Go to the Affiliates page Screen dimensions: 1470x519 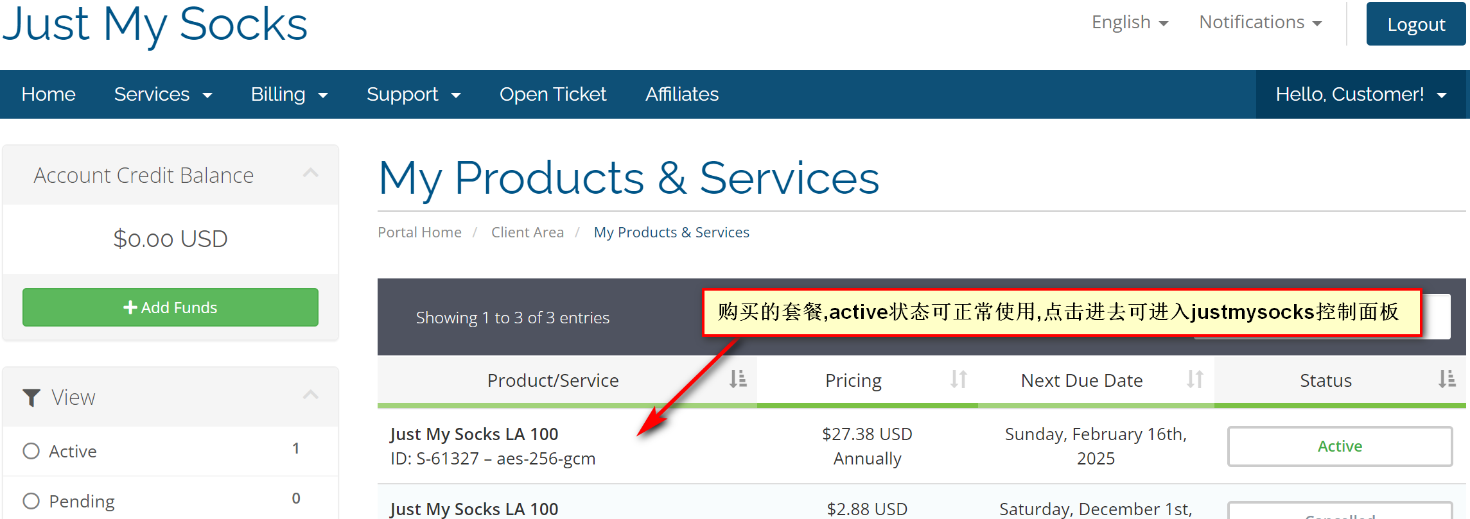tap(682, 94)
